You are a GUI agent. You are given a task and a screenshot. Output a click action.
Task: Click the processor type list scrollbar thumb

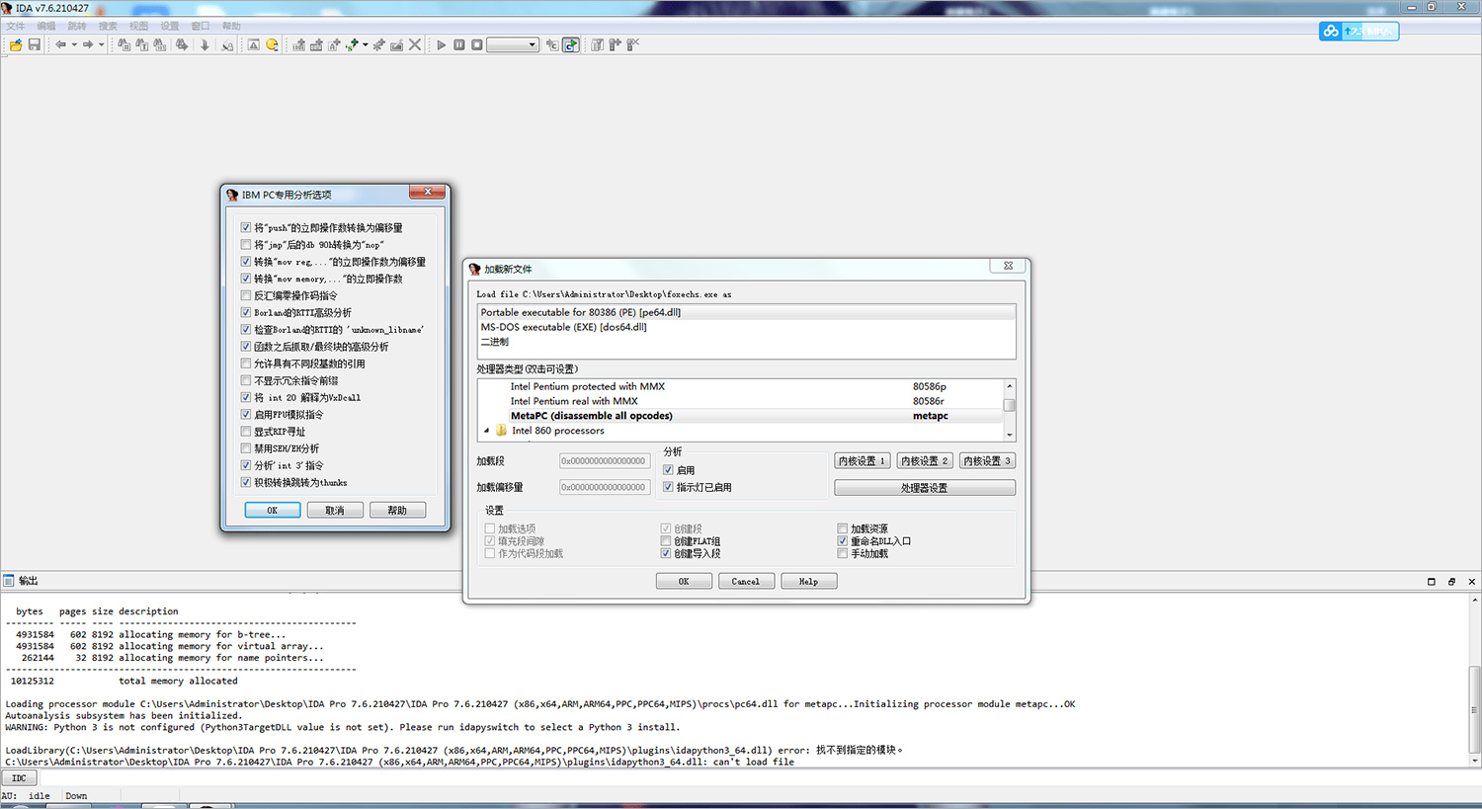[x=1009, y=405]
